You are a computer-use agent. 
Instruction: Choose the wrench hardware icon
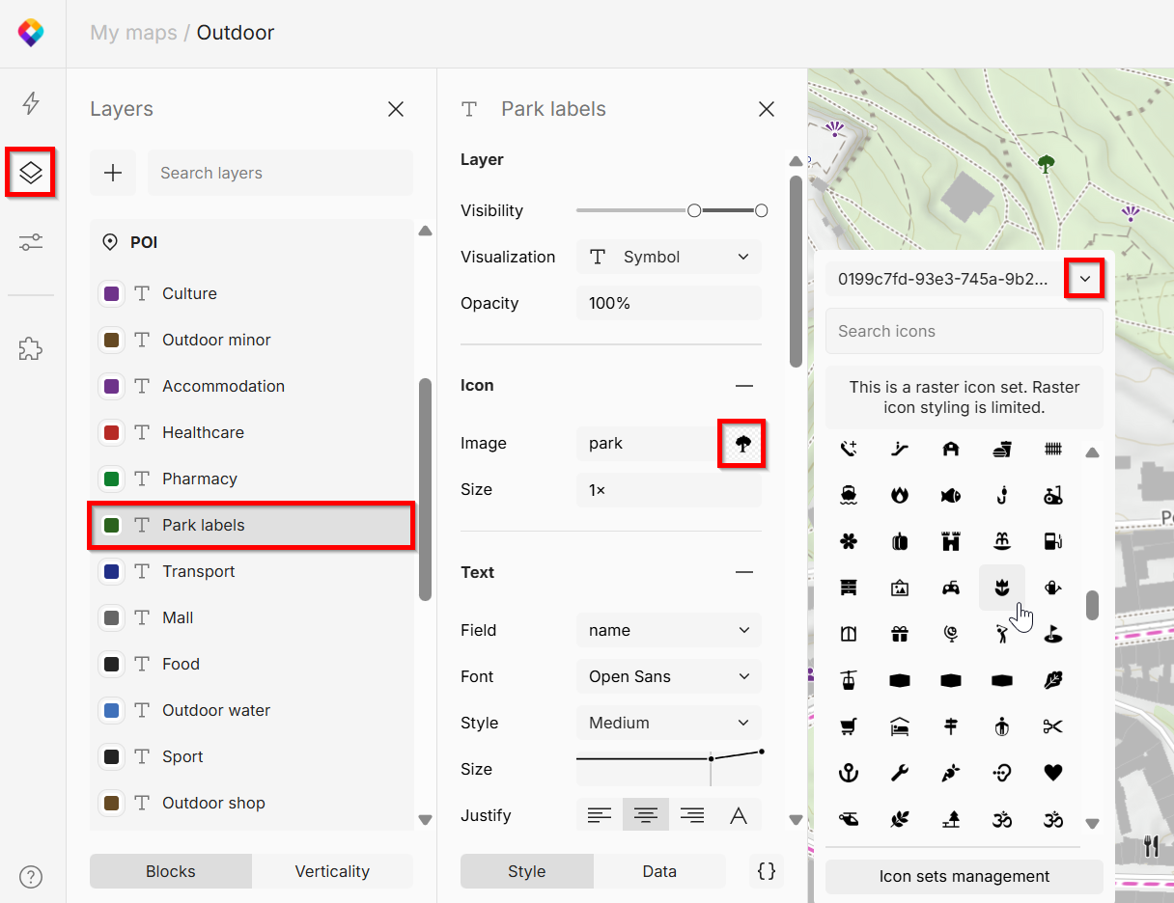[900, 773]
